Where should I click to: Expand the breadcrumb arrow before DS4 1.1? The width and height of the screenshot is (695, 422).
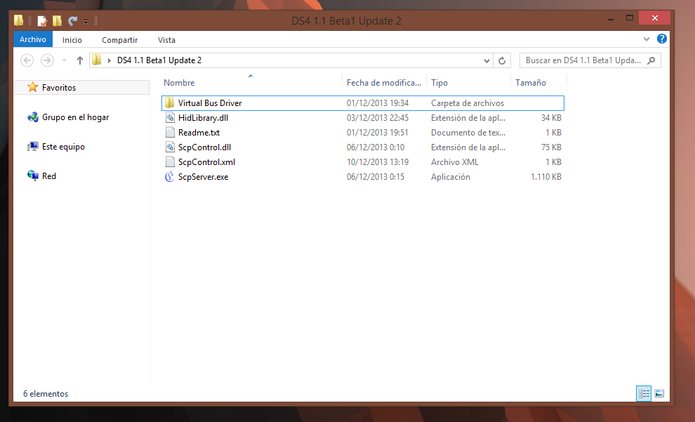click(109, 60)
